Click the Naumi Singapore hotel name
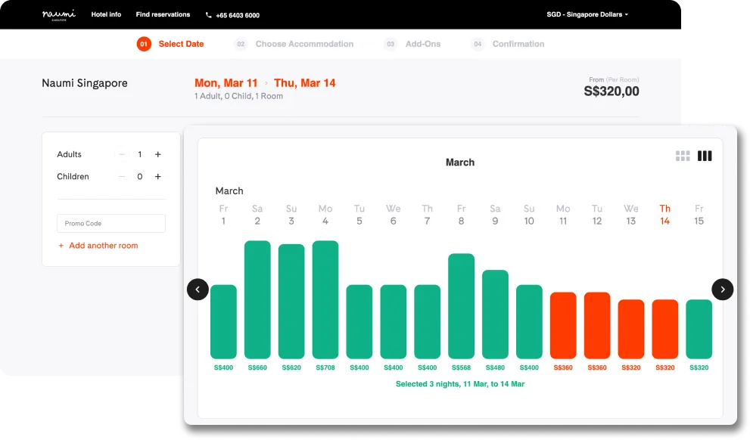 point(85,83)
